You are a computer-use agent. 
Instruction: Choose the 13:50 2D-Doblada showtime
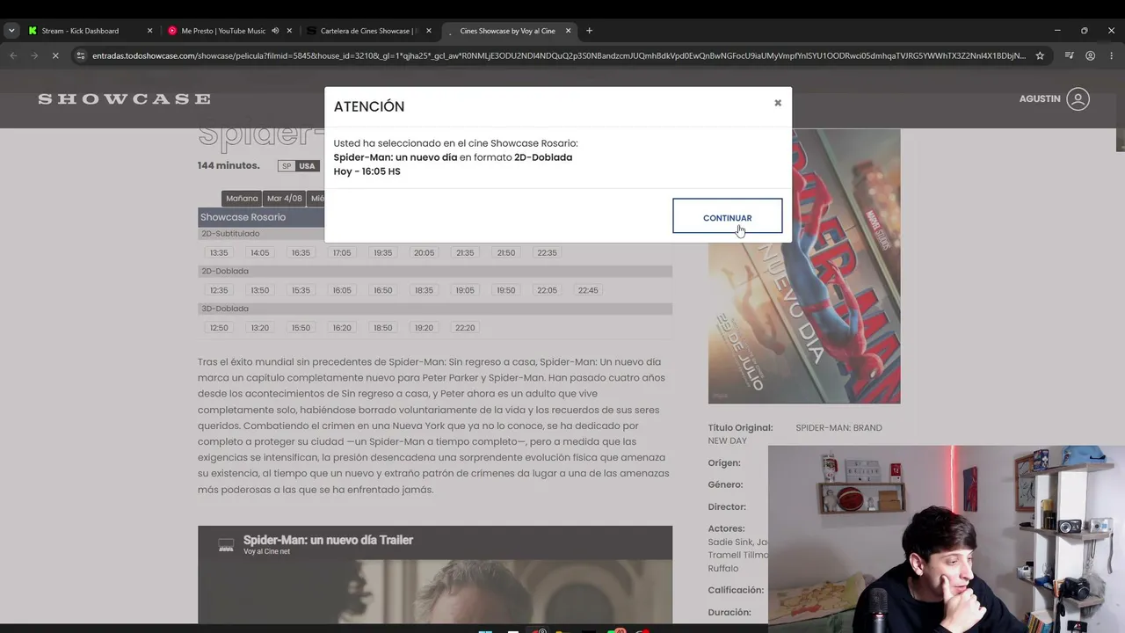(x=260, y=290)
